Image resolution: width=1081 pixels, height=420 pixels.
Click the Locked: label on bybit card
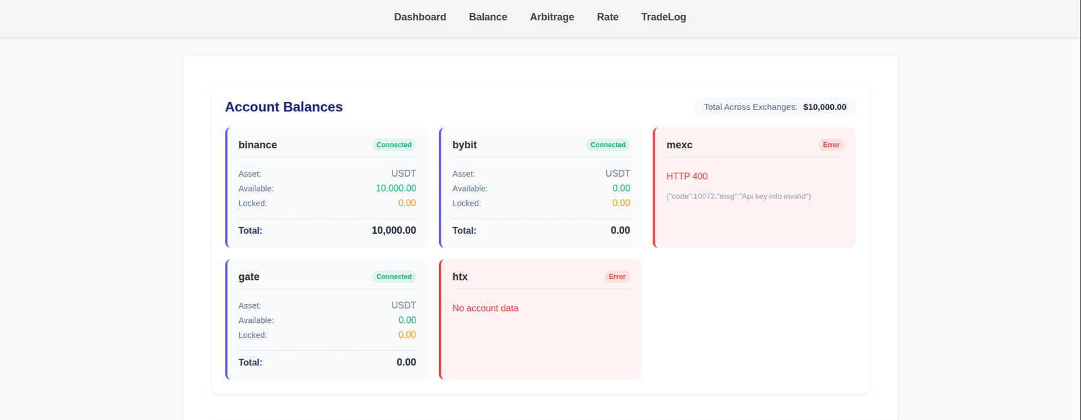pyautogui.click(x=467, y=203)
